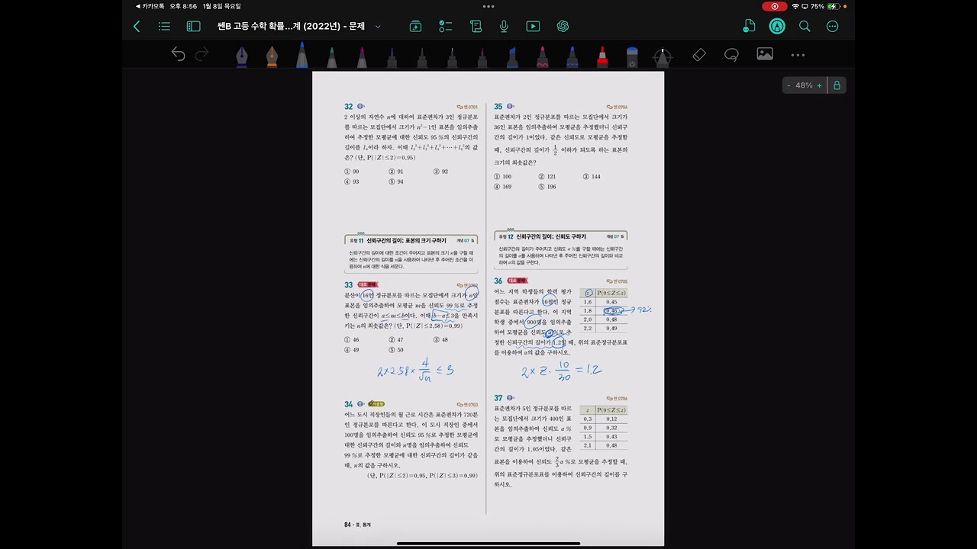
Task: Tap section header 신뢰구간의 길이: 신뢰도 구하기
Action: [551, 237]
